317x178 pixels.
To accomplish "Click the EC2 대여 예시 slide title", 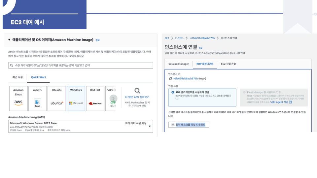I will [27, 22].
